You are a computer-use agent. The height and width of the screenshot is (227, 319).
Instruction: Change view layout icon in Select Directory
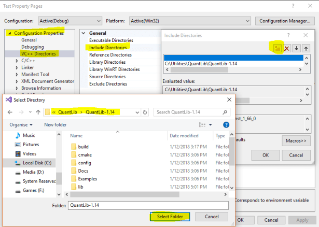[x=202, y=124]
